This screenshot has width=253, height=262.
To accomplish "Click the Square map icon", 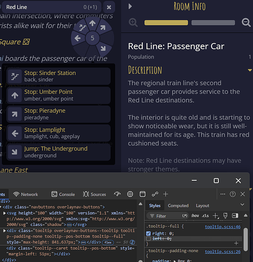I will [26, 42].
